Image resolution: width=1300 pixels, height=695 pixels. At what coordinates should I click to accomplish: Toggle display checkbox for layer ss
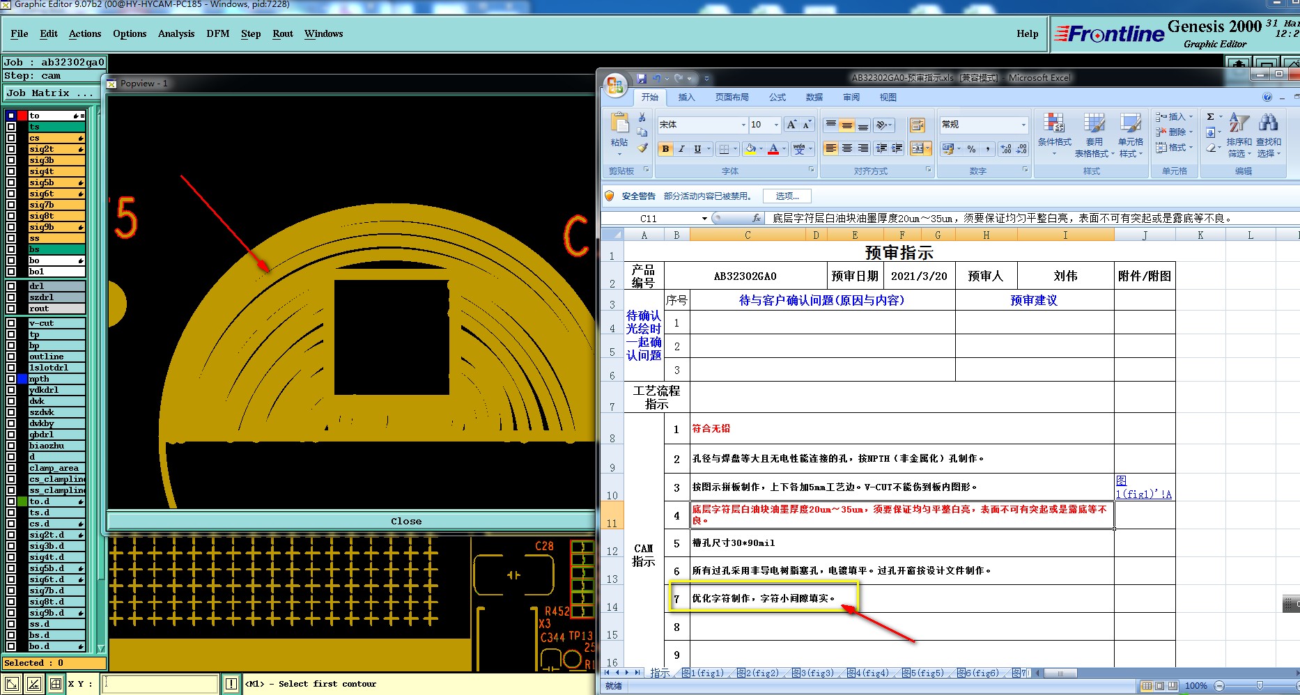(x=11, y=238)
